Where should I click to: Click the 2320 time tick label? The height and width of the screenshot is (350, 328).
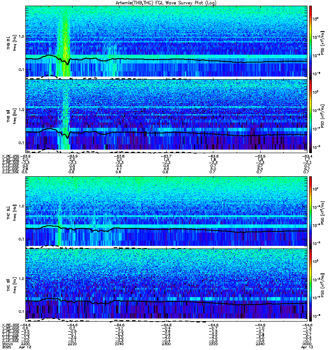click(213, 344)
